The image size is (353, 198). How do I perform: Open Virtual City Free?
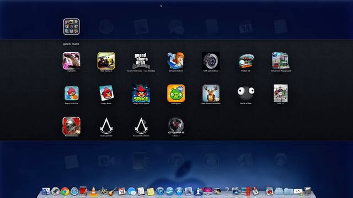pos(176,61)
